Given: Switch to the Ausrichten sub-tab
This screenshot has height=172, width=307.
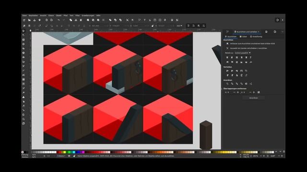Looking at the screenshot, I should coord(231,36).
